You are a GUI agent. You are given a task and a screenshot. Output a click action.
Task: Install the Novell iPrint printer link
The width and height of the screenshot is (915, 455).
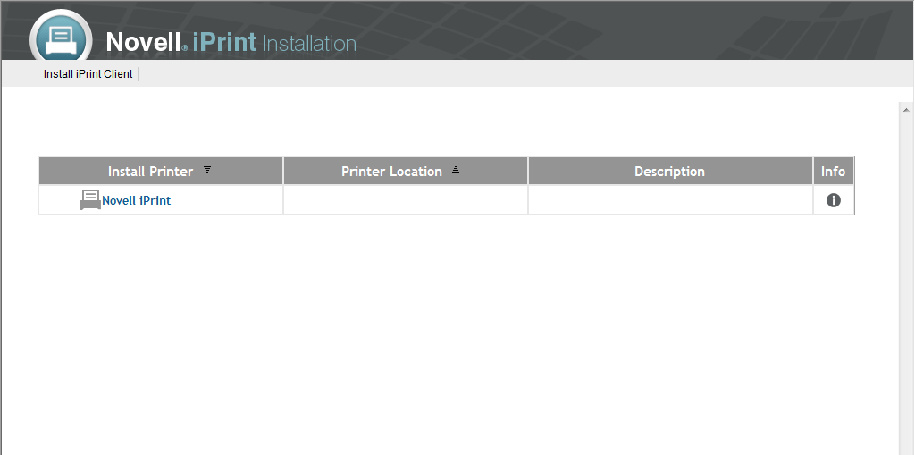click(137, 200)
